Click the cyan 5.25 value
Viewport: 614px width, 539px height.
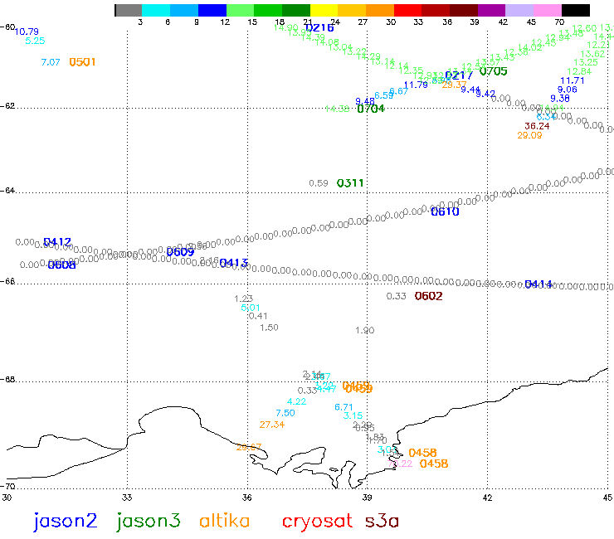coord(35,41)
